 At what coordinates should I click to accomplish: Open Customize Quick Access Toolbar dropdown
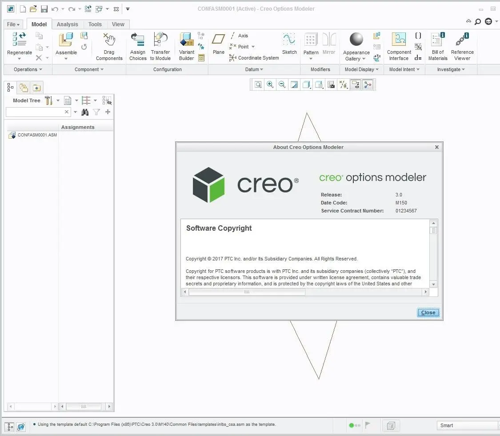click(x=128, y=9)
